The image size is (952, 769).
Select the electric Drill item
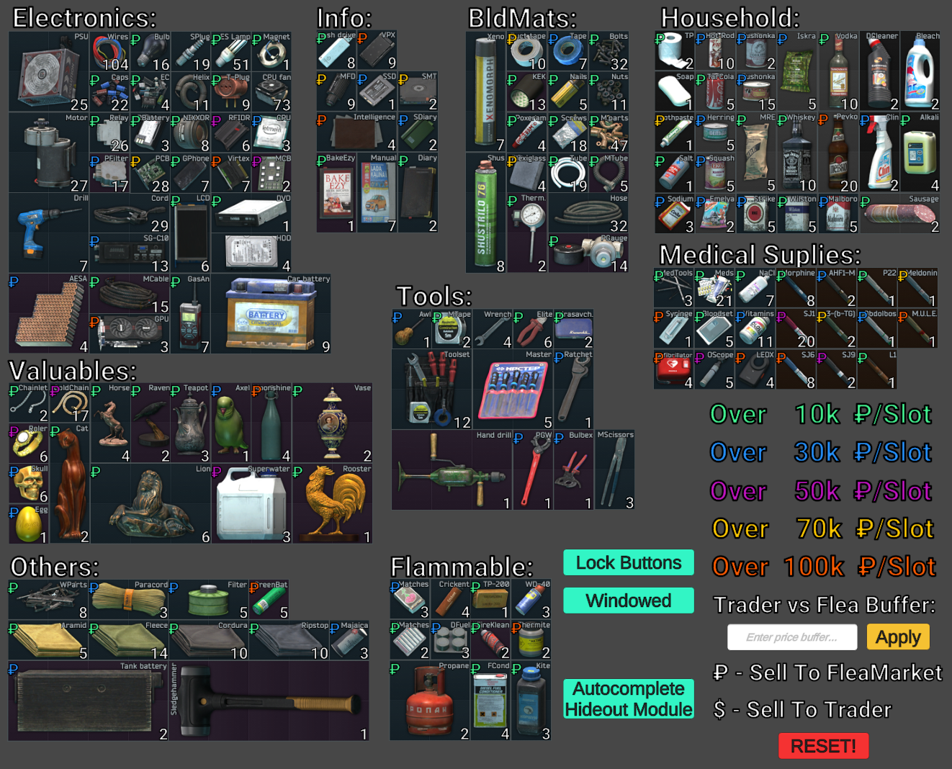49,233
